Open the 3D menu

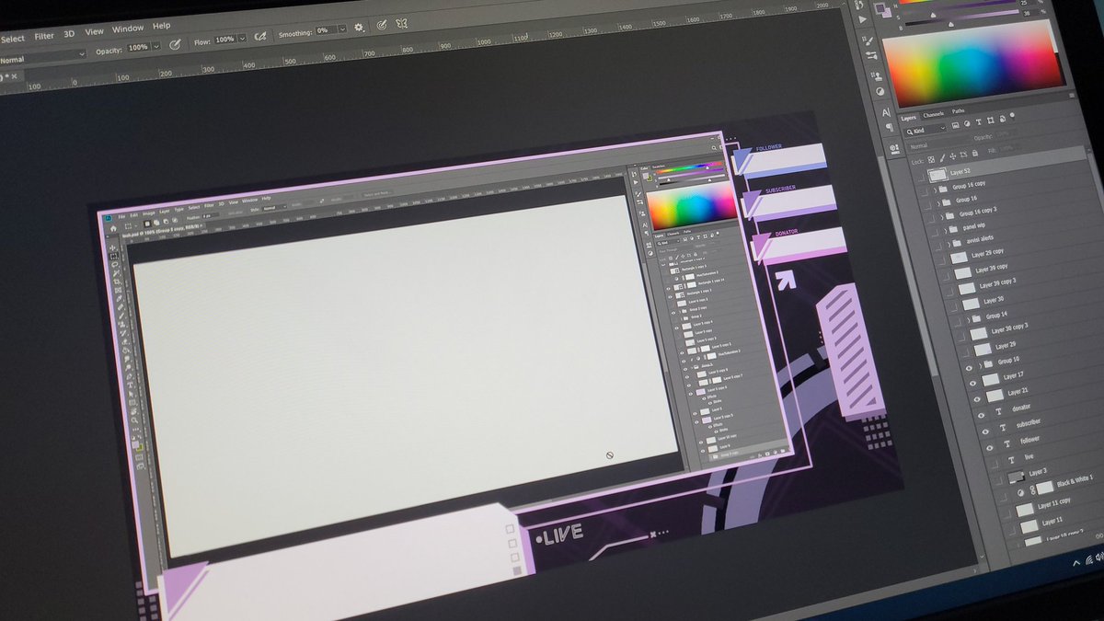coord(69,34)
